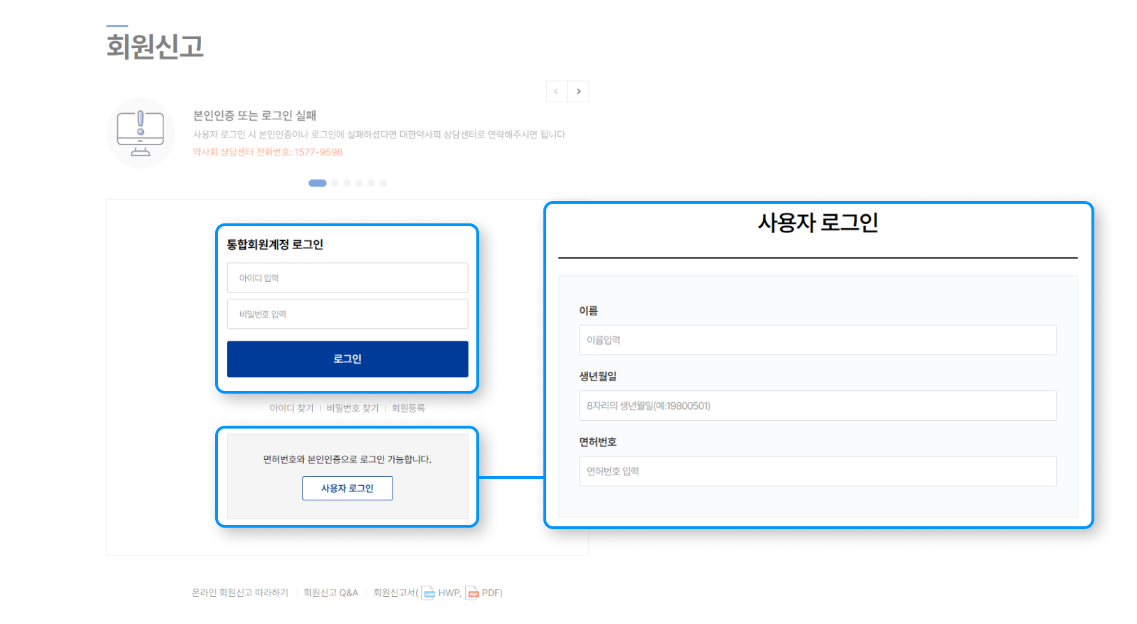Focus the 비밀번호 입력 field
The width and height of the screenshot is (1137, 624).
coord(347,314)
